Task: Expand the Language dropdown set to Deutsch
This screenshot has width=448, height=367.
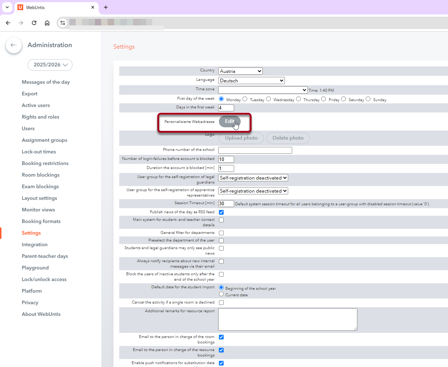Action: [x=251, y=81]
